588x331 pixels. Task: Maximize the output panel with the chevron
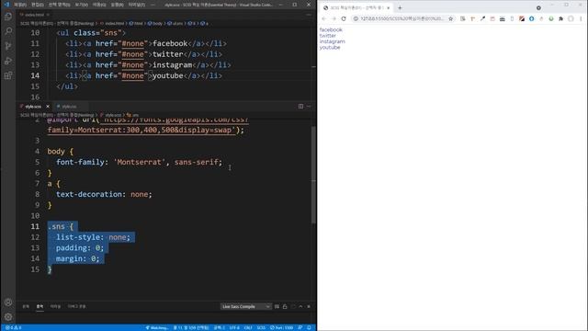click(300, 306)
